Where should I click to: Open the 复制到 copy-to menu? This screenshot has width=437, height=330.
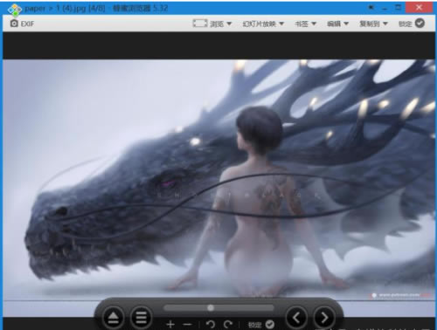pyautogui.click(x=373, y=24)
